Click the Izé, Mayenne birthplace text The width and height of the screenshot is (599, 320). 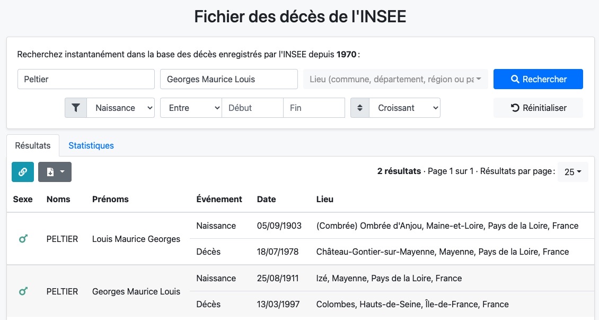click(389, 278)
